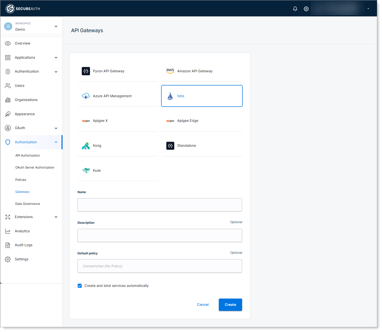Click the Create button
The height and width of the screenshot is (332, 382).
230,305
